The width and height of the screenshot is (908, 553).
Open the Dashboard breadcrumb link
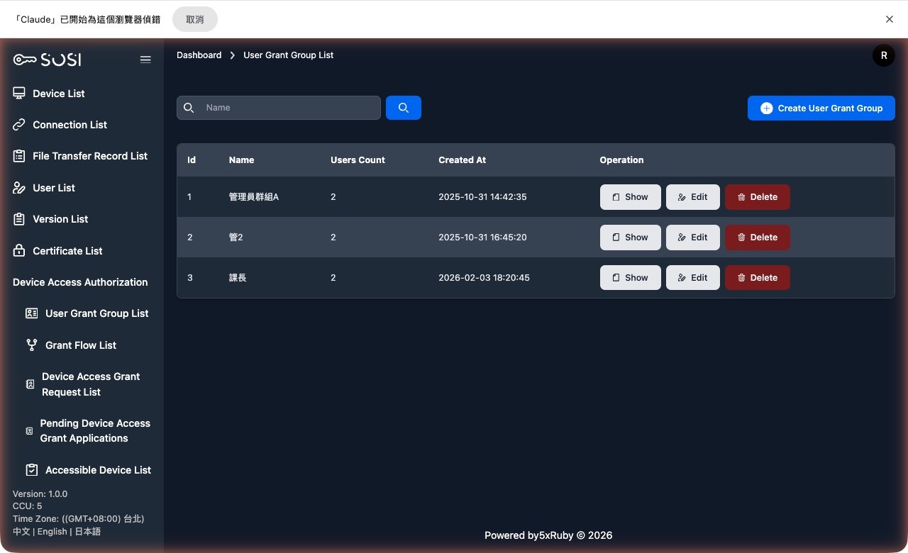(199, 55)
